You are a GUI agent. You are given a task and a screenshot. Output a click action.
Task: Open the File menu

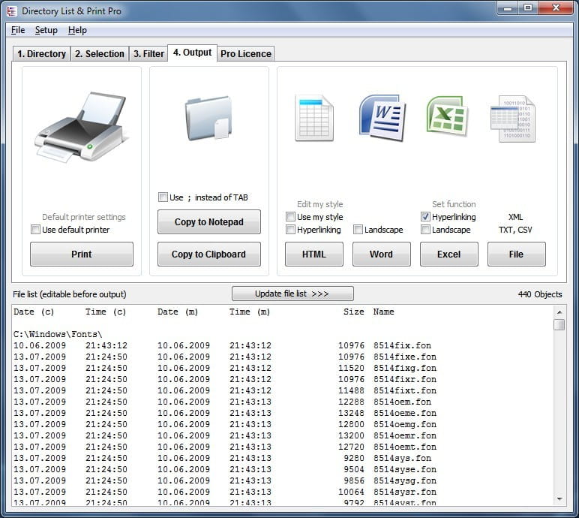coord(18,30)
